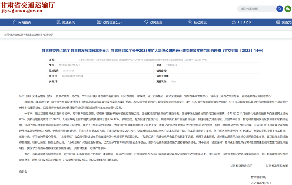Click the car icon beside 12328
292x185 pixels.
234,22
